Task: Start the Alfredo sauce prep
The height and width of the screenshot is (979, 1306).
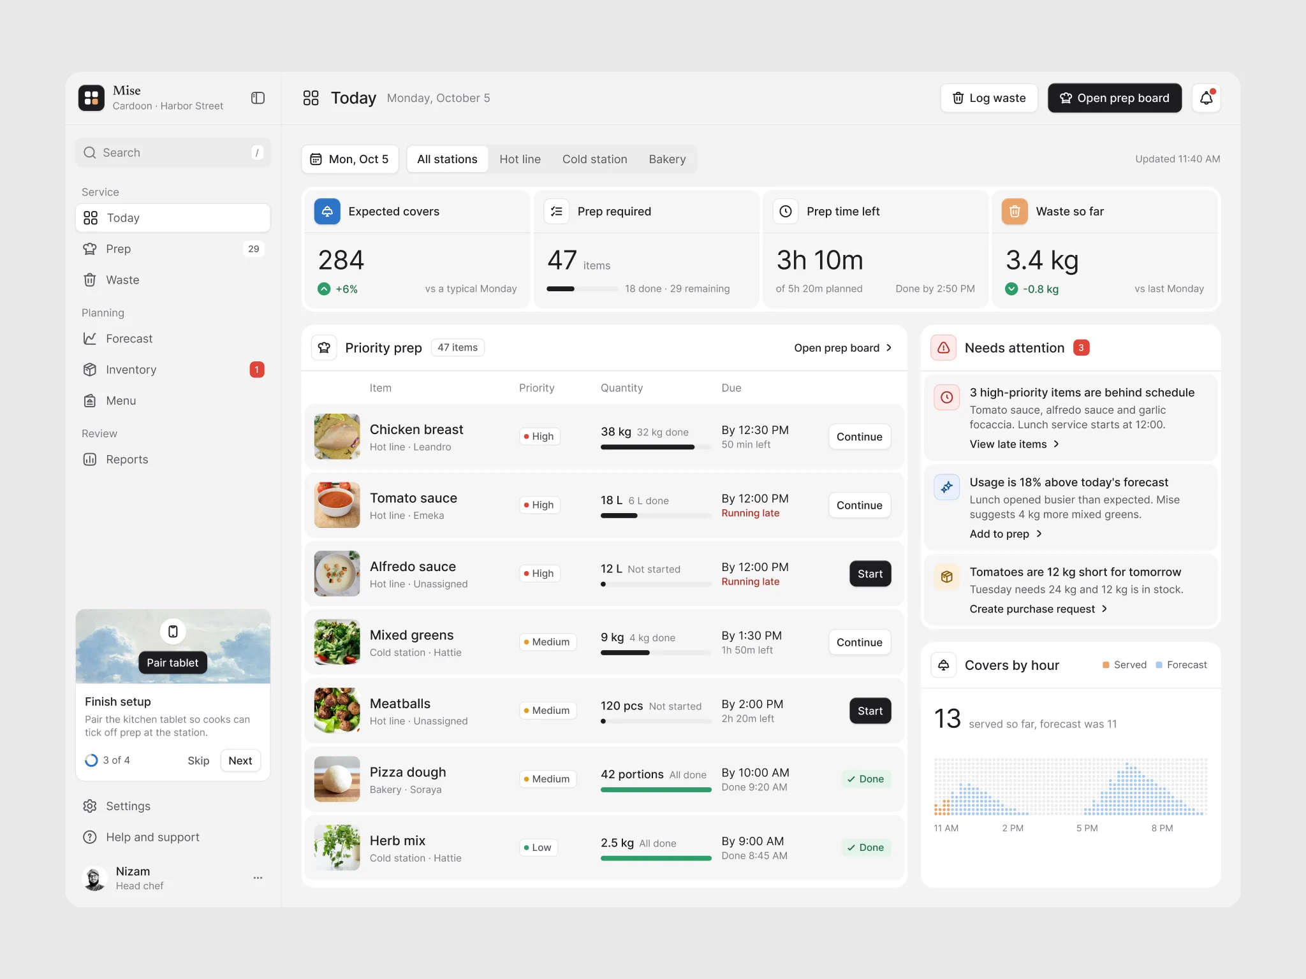Action: click(870, 574)
